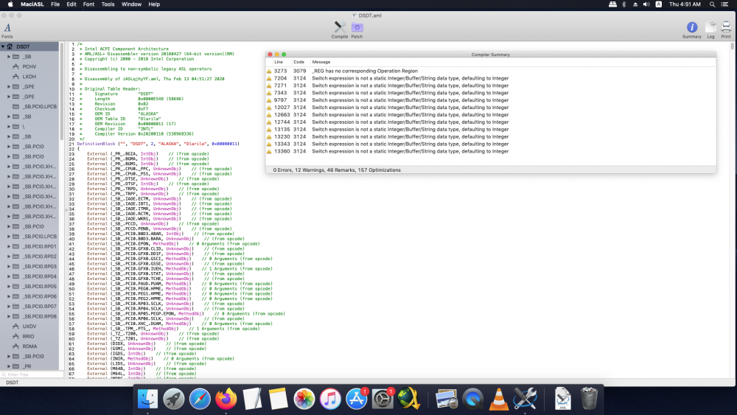Open the Font menu
Screen dimensions: 737x415
click(88, 4)
